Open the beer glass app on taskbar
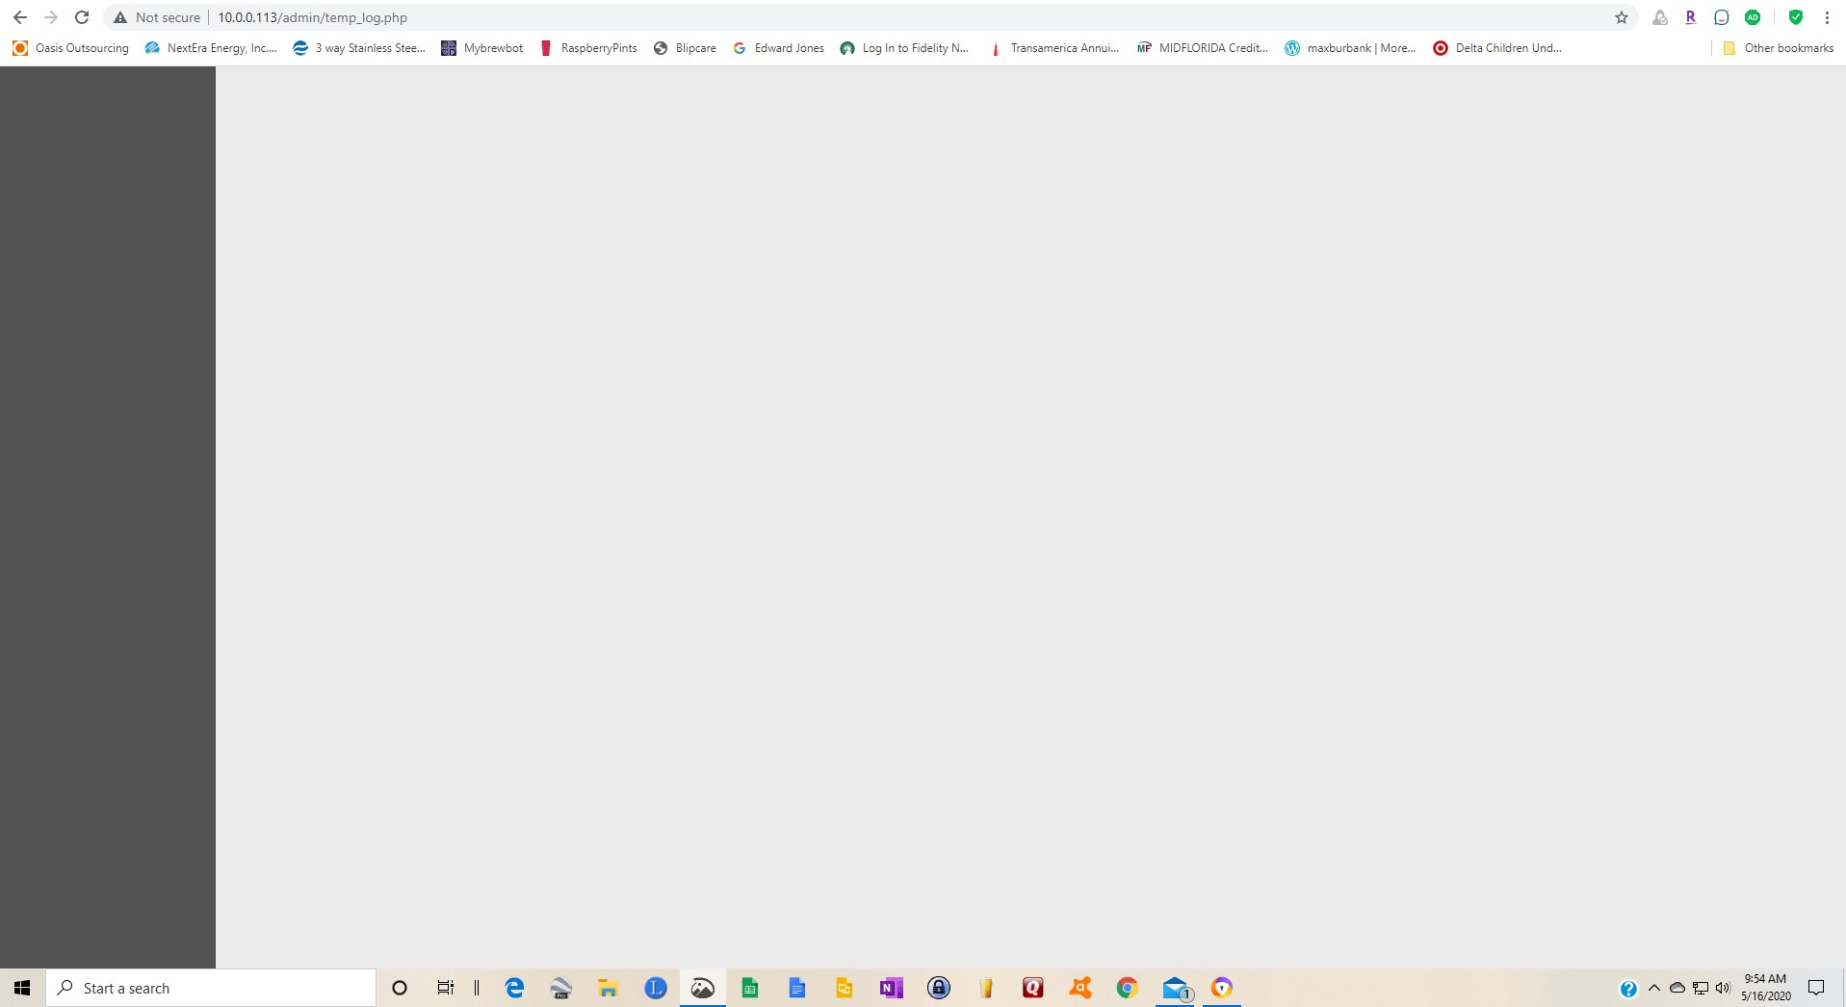Viewport: 1846px width, 1007px height. [986, 988]
